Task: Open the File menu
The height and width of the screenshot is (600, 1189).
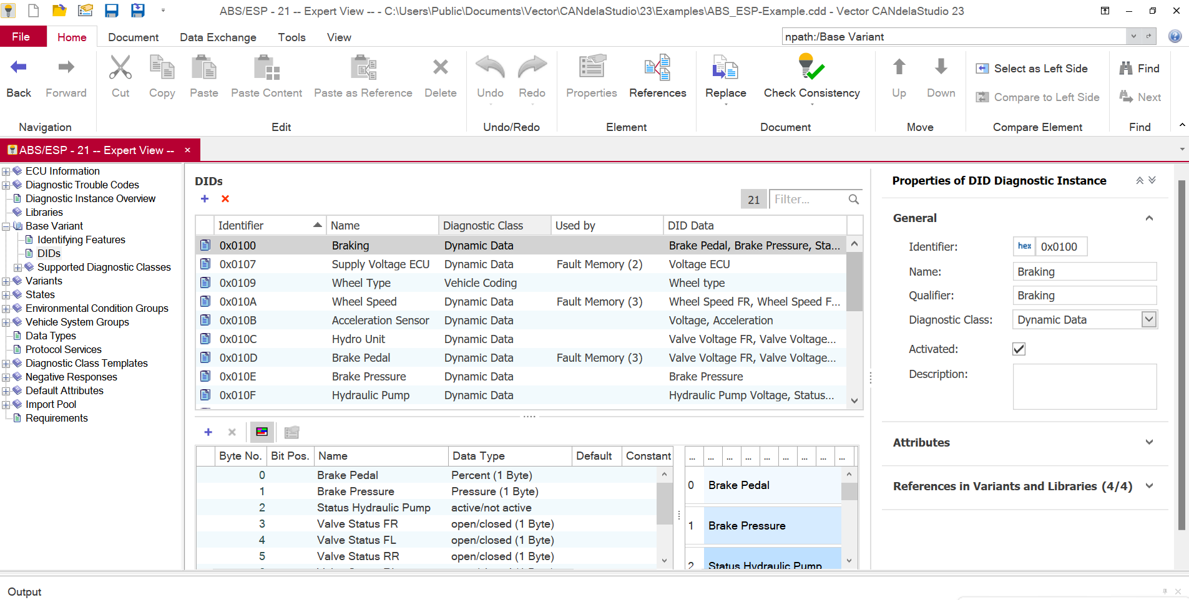Action: tap(21, 37)
